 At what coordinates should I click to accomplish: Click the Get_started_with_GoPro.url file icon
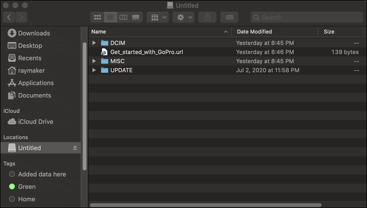coord(104,52)
